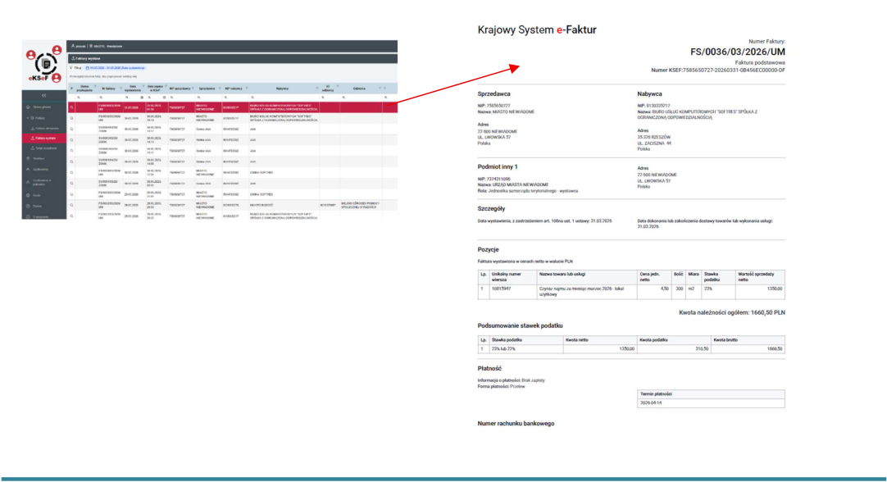
Task: Click the magnifier icon in the highlighted red row
Action: 72,107
